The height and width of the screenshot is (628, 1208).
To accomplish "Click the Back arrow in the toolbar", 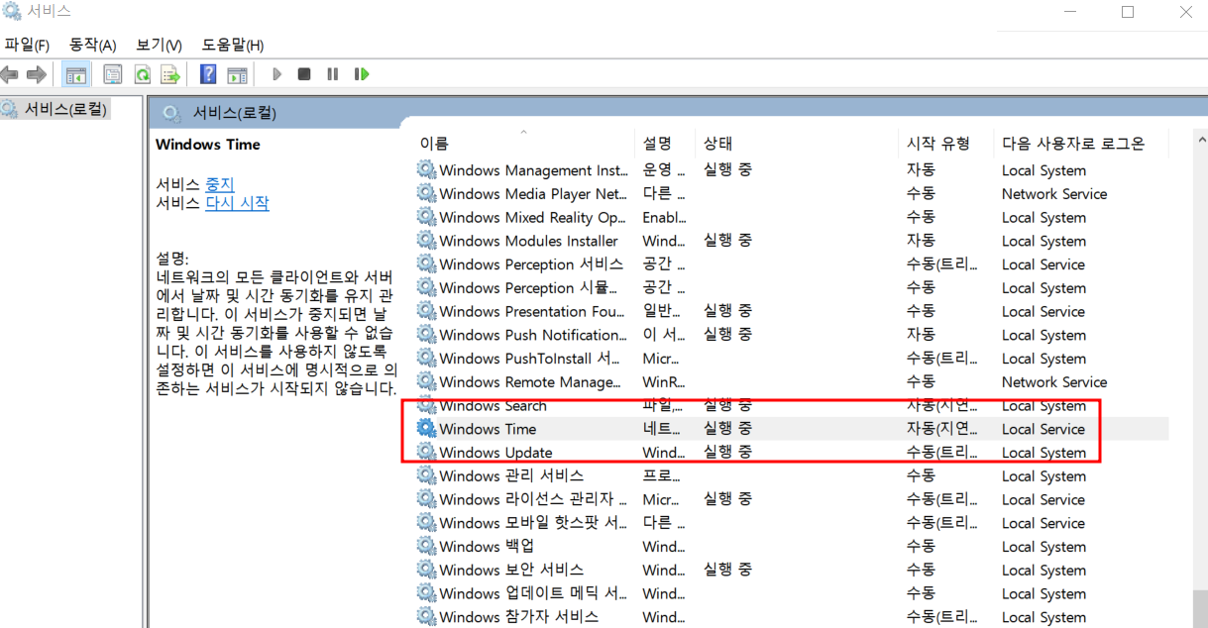I will click(x=10, y=74).
